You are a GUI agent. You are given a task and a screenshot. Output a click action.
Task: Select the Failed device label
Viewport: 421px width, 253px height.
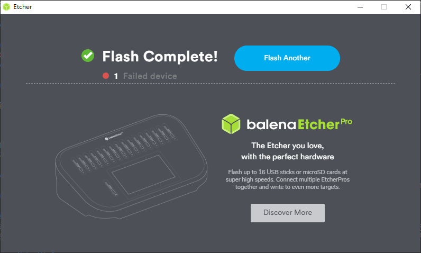coord(150,76)
